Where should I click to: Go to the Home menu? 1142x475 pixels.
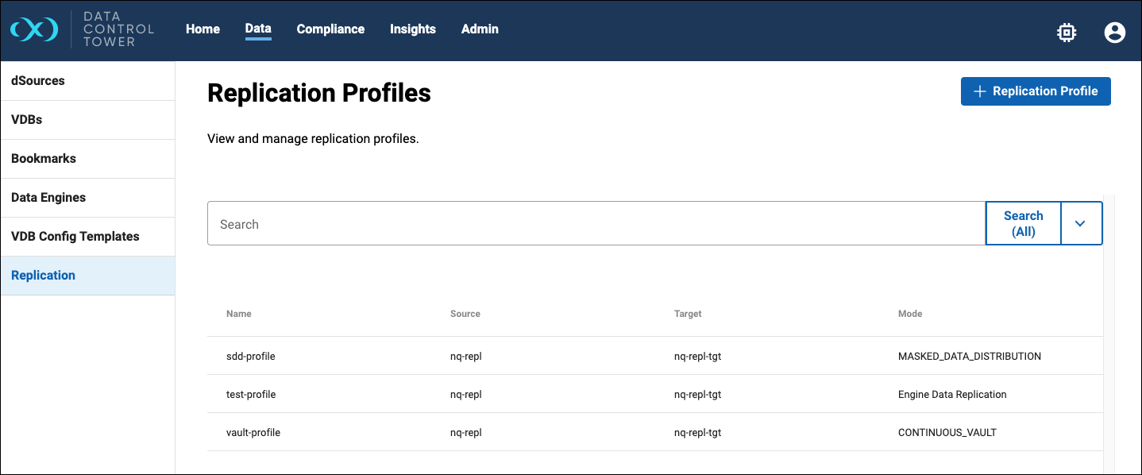(203, 29)
